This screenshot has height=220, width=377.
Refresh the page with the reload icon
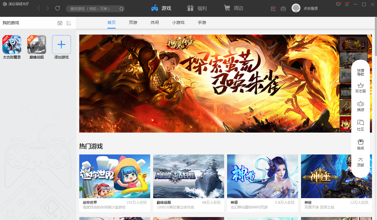pos(58,8)
